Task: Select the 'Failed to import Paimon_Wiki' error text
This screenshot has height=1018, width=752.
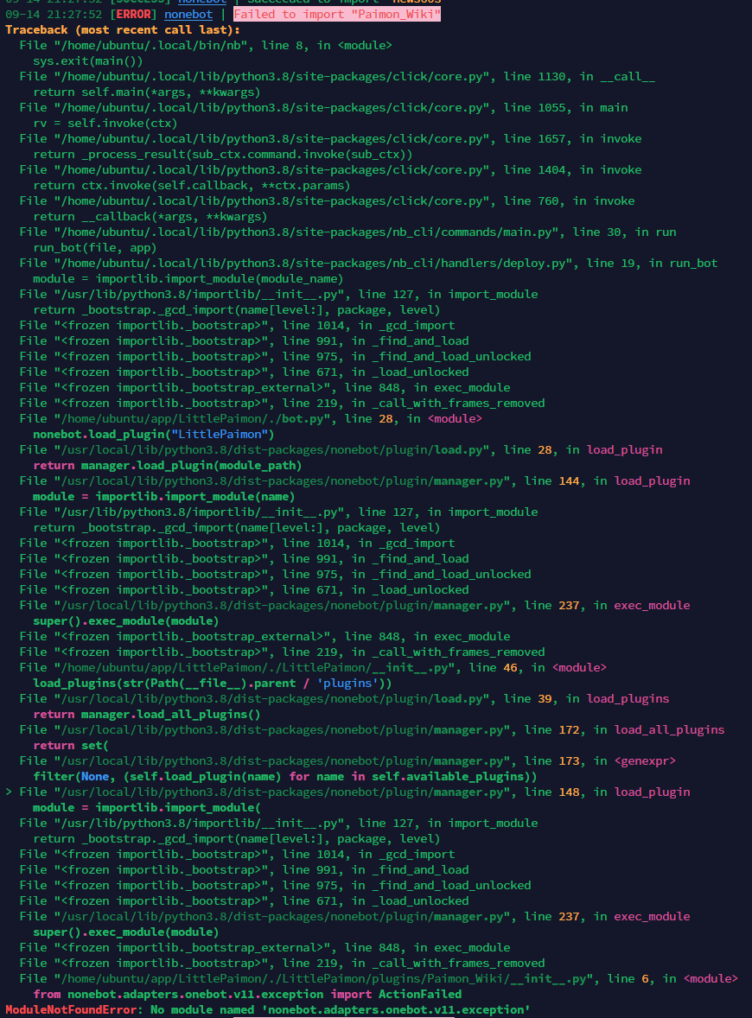Action: (337, 14)
